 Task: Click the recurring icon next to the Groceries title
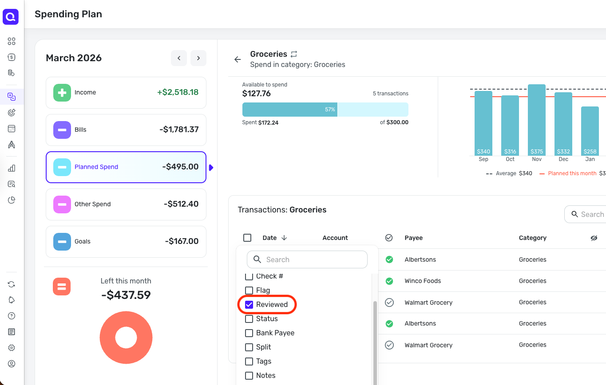point(293,54)
